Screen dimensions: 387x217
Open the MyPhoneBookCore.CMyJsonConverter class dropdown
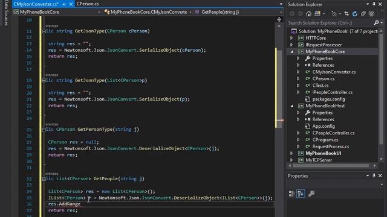pos(190,12)
